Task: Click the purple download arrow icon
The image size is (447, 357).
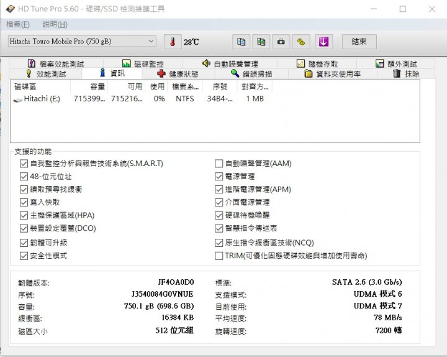Action: point(323,42)
